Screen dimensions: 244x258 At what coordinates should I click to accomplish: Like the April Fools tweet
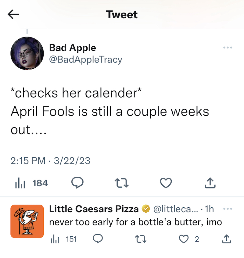166,183
